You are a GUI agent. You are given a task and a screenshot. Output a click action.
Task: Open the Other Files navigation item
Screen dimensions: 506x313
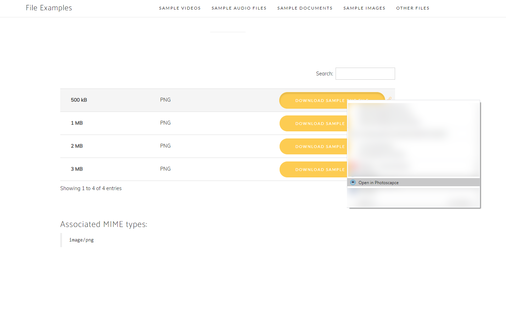(x=412, y=8)
